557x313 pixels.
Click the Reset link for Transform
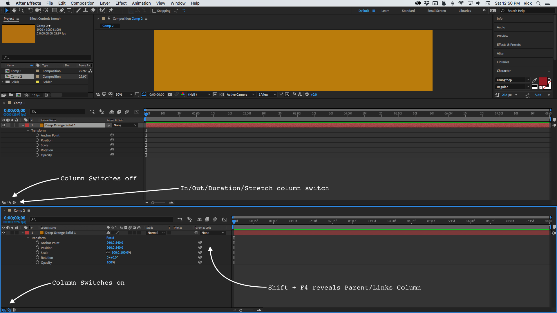click(x=110, y=238)
